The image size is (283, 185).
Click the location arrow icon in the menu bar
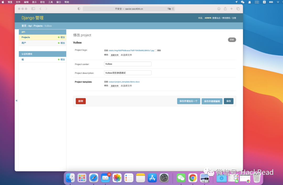coord(236,2)
